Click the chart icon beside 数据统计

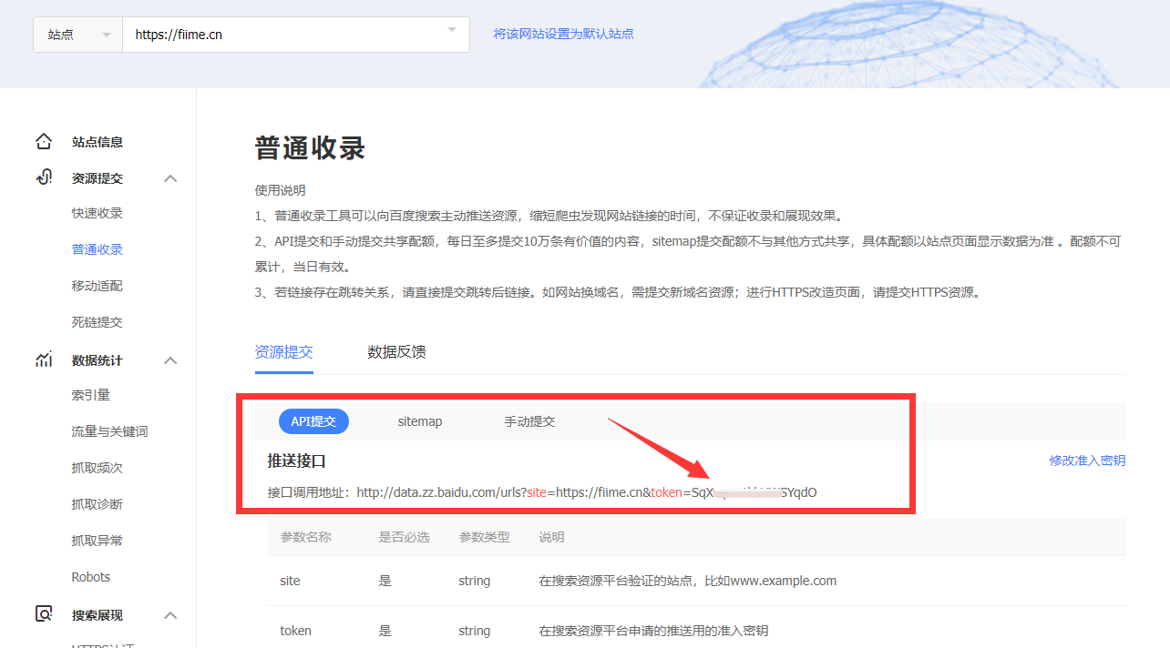(44, 360)
